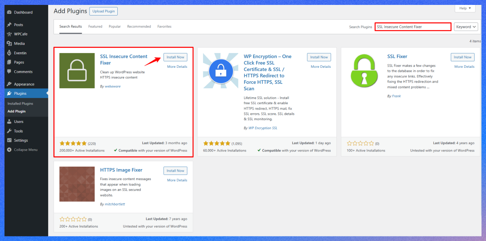
Task: Switch to Recommended tab
Action: coord(139,27)
